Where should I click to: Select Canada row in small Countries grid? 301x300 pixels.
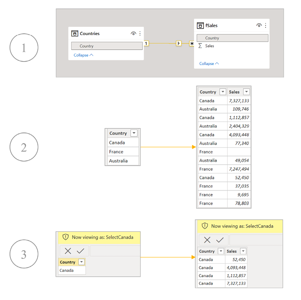point(123,142)
